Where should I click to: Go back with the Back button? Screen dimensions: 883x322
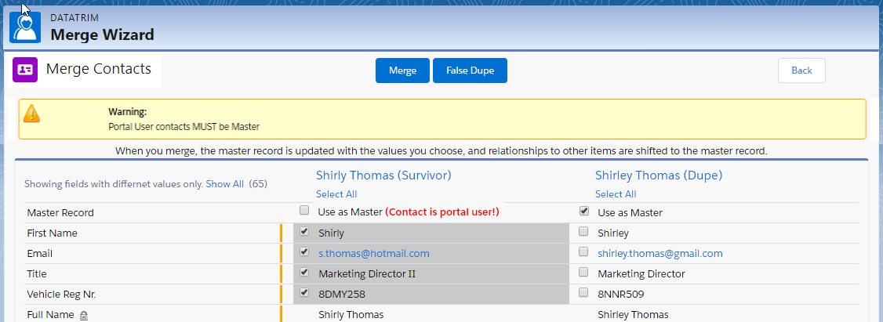[x=802, y=71]
